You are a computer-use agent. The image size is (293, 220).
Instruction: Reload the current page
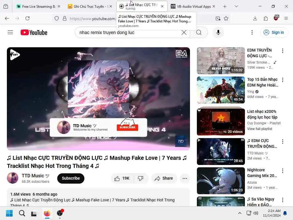27,18
